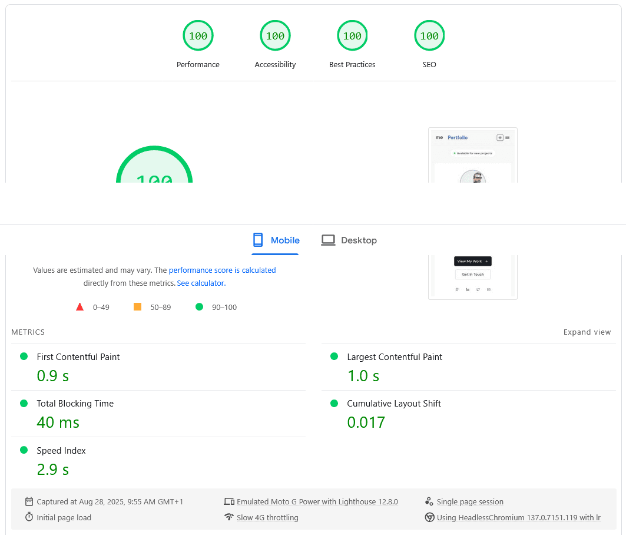Click Emulated Moto G Power with Lighthouse
Image resolution: width=626 pixels, height=535 pixels.
click(x=317, y=502)
